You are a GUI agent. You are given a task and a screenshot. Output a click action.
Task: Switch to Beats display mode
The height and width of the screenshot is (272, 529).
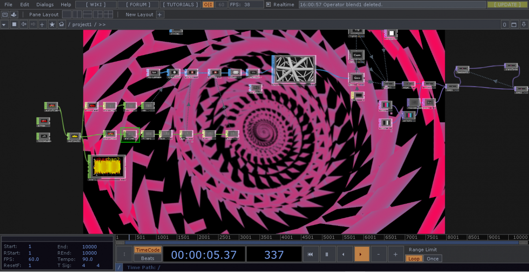point(147,258)
